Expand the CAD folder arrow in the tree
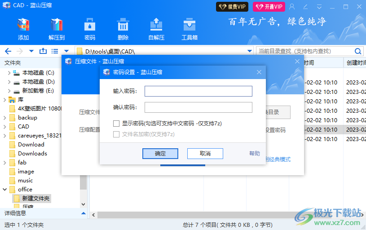 [4, 127]
